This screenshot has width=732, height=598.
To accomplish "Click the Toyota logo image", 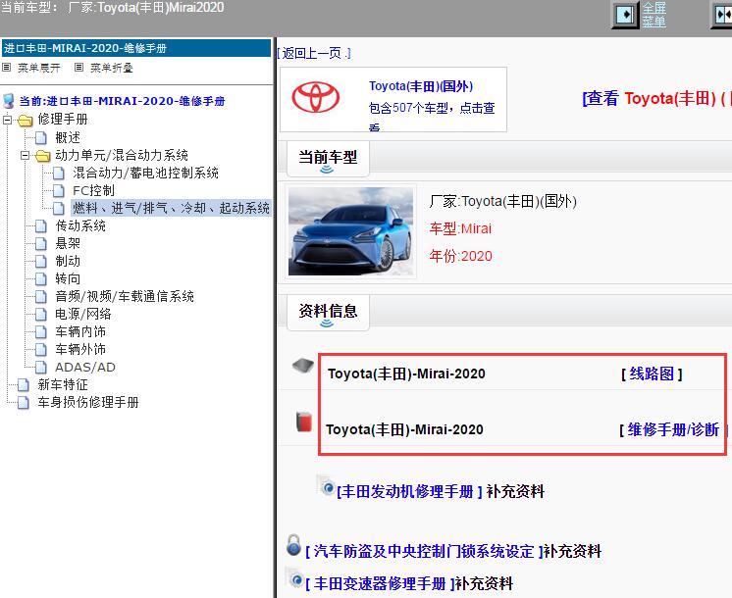I will 316,97.
